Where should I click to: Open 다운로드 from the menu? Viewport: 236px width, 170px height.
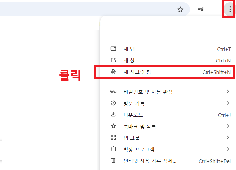tap(168, 115)
